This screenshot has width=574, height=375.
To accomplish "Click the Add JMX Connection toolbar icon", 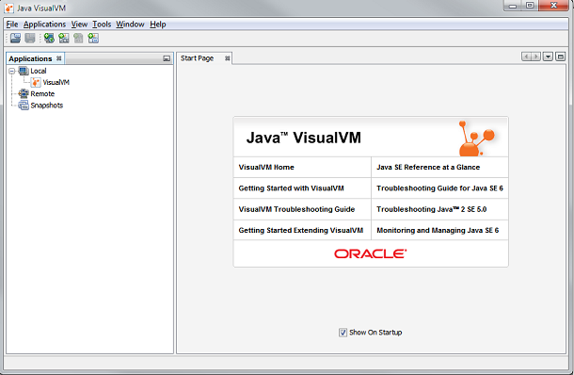I will (x=64, y=38).
